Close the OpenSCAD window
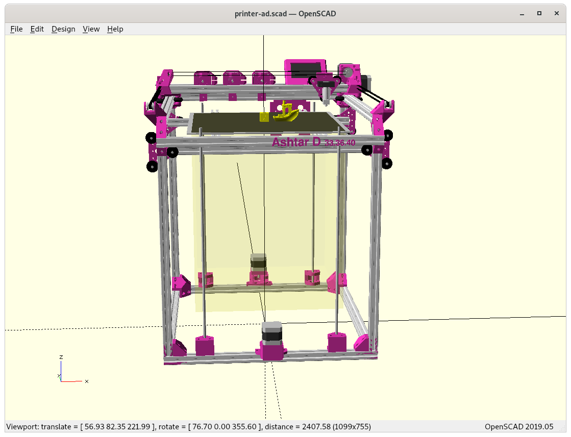 [557, 13]
